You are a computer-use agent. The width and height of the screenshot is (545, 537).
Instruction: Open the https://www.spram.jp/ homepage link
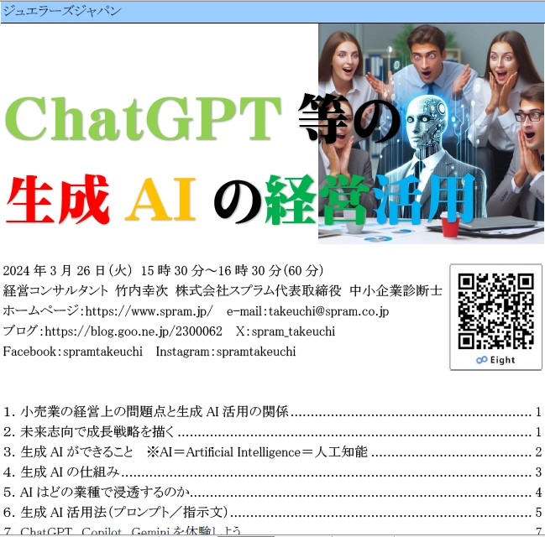149,311
